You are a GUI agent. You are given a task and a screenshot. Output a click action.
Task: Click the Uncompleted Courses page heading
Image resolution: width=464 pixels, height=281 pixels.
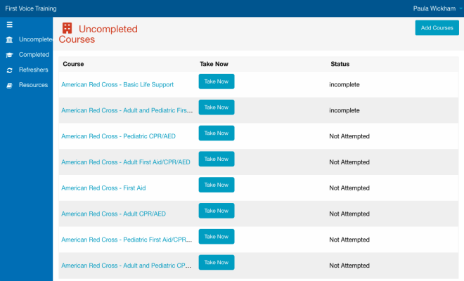pyautogui.click(x=98, y=34)
